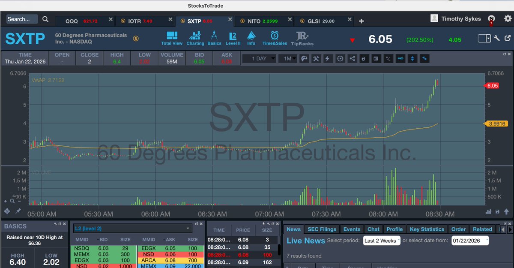Toggle the crosshair cursor tool
The image size is (514, 268).
tap(7, 211)
